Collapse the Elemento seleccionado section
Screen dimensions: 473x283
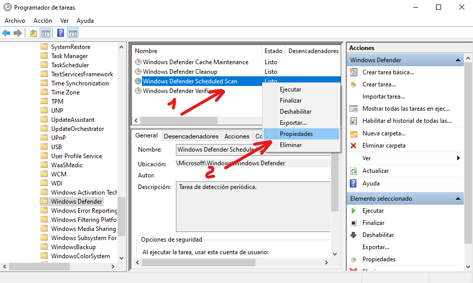click(458, 199)
